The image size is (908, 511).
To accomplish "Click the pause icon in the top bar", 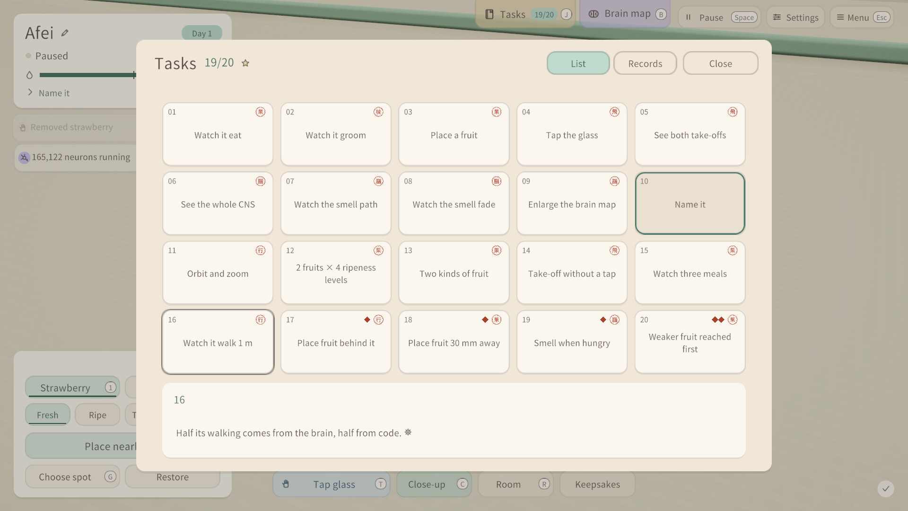I will [689, 18].
